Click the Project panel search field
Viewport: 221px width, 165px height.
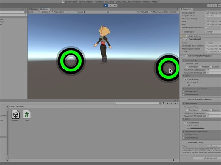[136, 103]
